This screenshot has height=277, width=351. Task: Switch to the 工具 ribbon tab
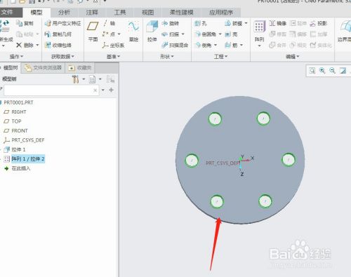tap(120, 13)
